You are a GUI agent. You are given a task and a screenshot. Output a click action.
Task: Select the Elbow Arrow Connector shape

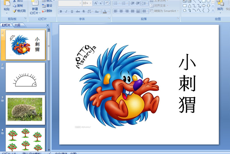click(x=199, y=6)
